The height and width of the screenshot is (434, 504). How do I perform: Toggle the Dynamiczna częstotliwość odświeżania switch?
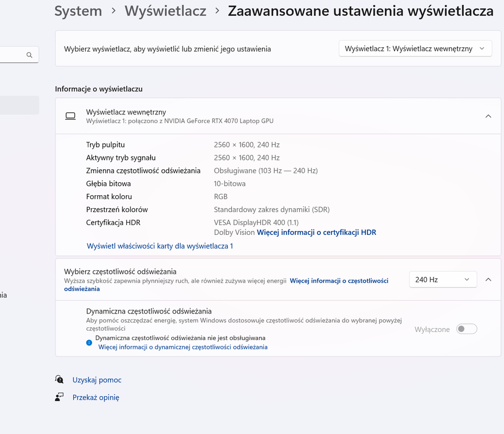[467, 329]
